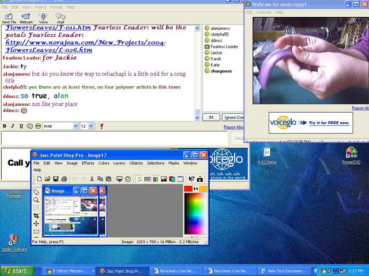Select the Crop tool

point(36,216)
